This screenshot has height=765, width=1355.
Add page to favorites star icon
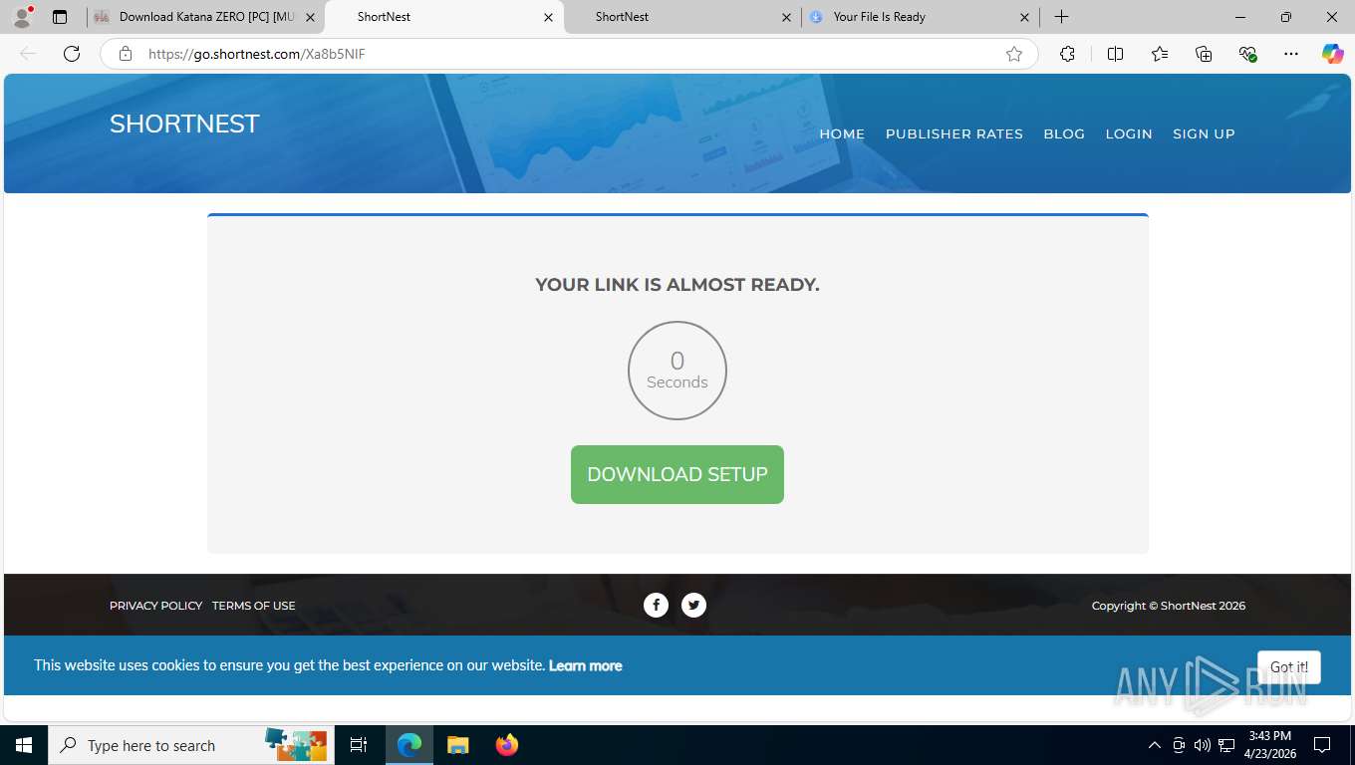pos(1014,54)
